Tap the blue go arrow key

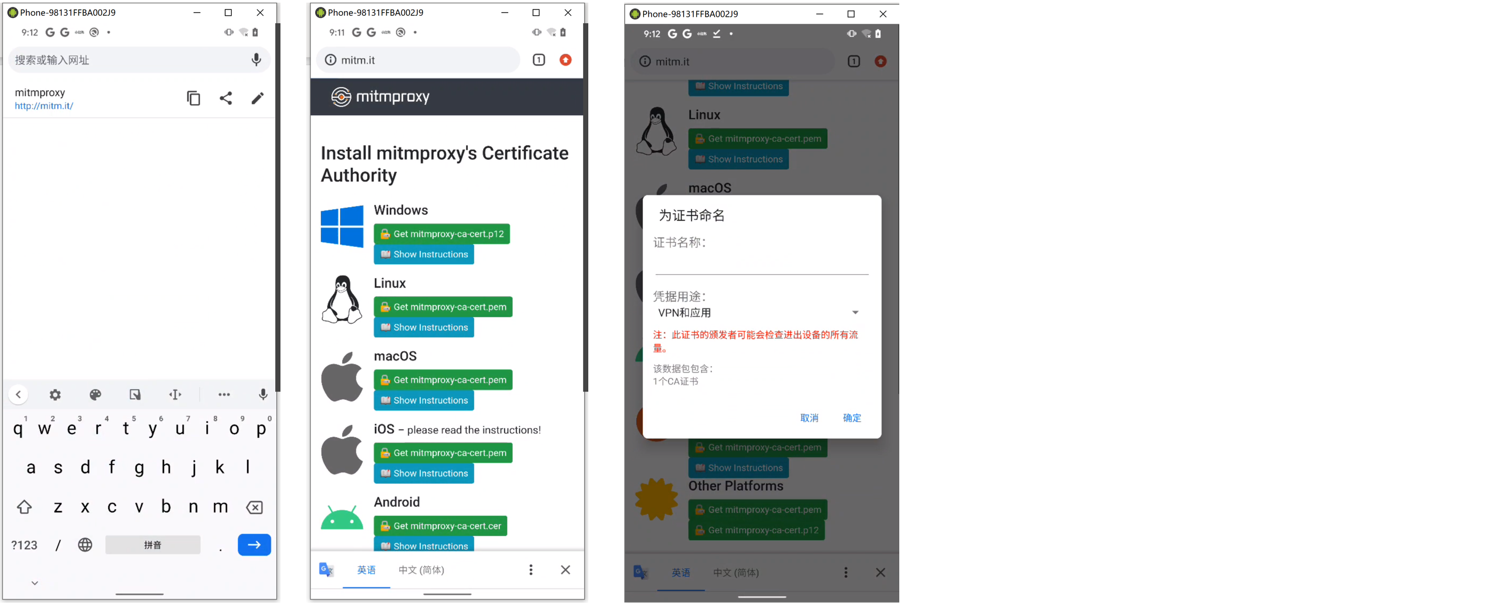click(254, 545)
